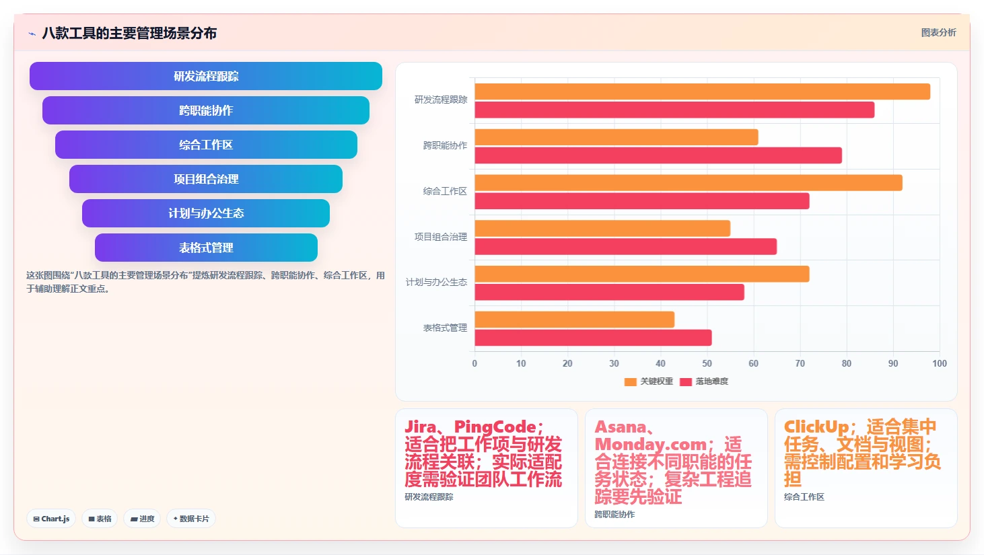Click the x-axis tick value 50
The width and height of the screenshot is (984, 555).
(707, 363)
